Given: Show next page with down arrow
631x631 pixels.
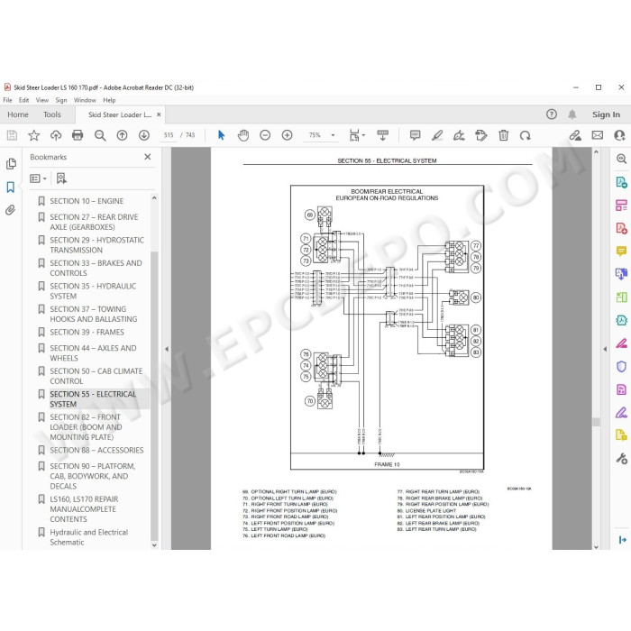Looking at the screenshot, I should click(x=144, y=135).
